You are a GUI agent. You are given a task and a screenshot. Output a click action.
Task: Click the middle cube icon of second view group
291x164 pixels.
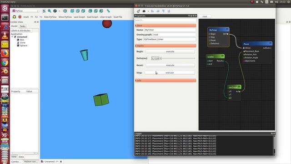[x=96, y=11]
